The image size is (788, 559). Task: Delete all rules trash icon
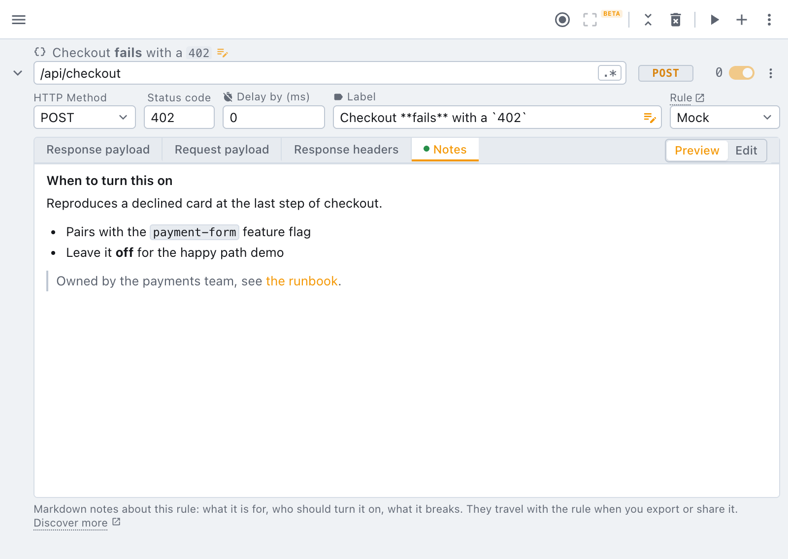coord(676,20)
